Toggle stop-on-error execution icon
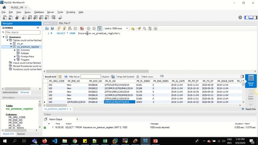This screenshot has height=145, width=258. tap(82, 29)
